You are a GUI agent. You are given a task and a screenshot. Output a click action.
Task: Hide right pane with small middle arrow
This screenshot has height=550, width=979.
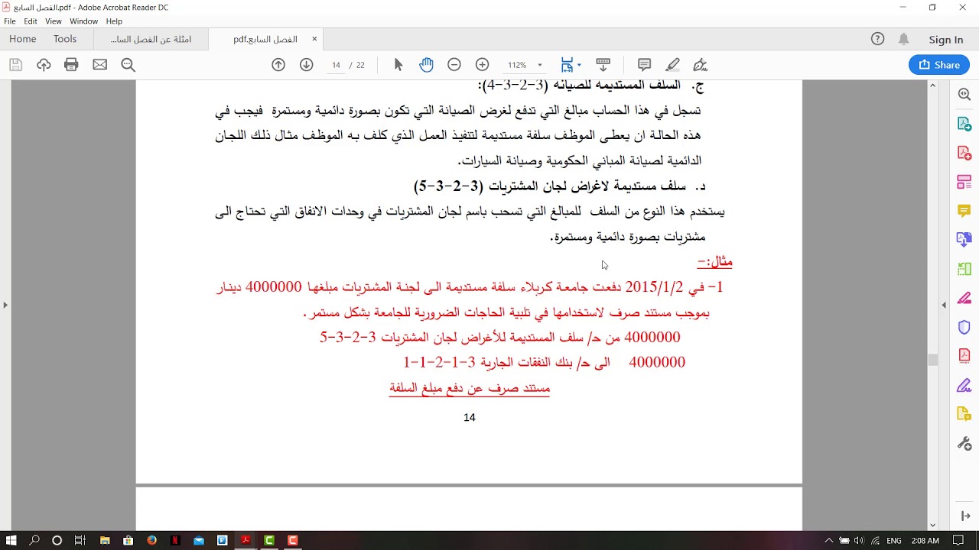point(943,305)
